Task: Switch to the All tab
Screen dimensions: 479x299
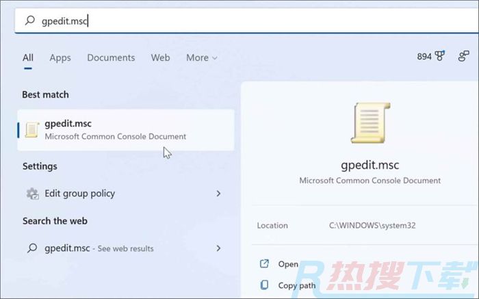Action: tap(28, 57)
